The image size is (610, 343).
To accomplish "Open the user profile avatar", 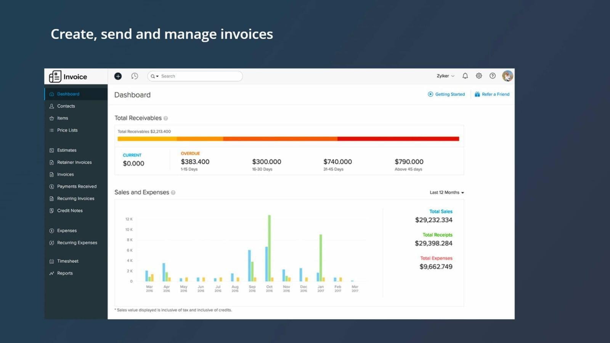I will [x=507, y=76].
